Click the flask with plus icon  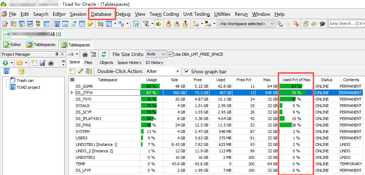pos(74,24)
